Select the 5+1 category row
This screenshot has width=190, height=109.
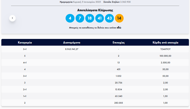[25, 49]
